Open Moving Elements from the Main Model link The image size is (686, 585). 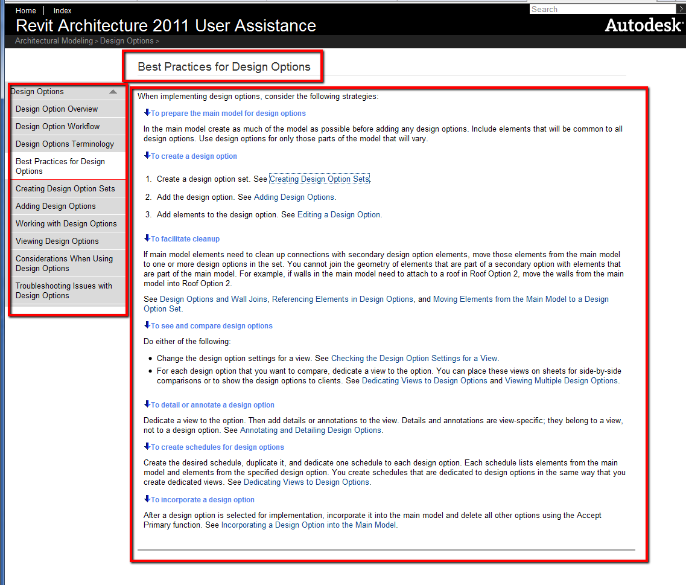[521, 299]
